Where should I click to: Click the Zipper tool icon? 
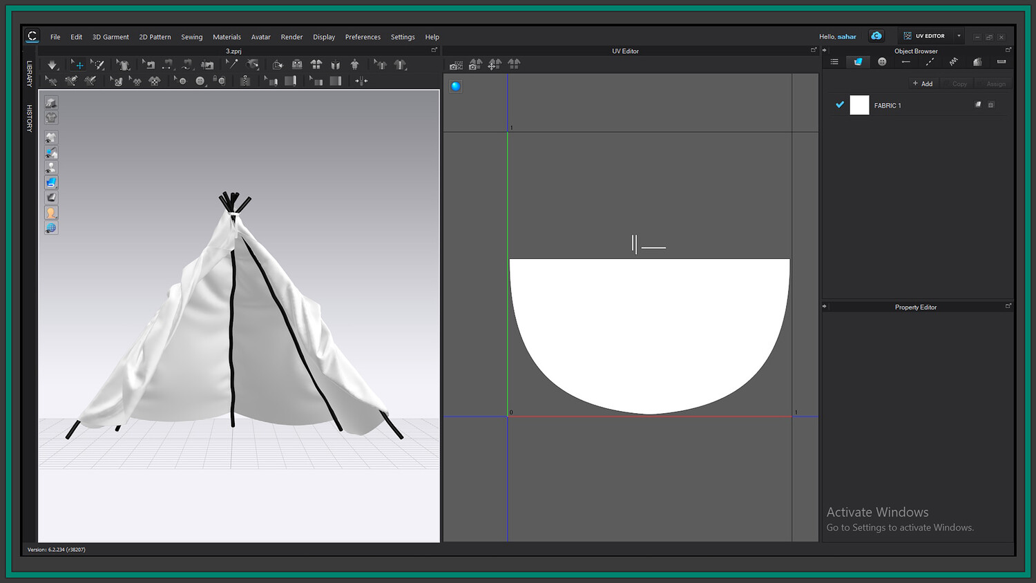point(245,82)
